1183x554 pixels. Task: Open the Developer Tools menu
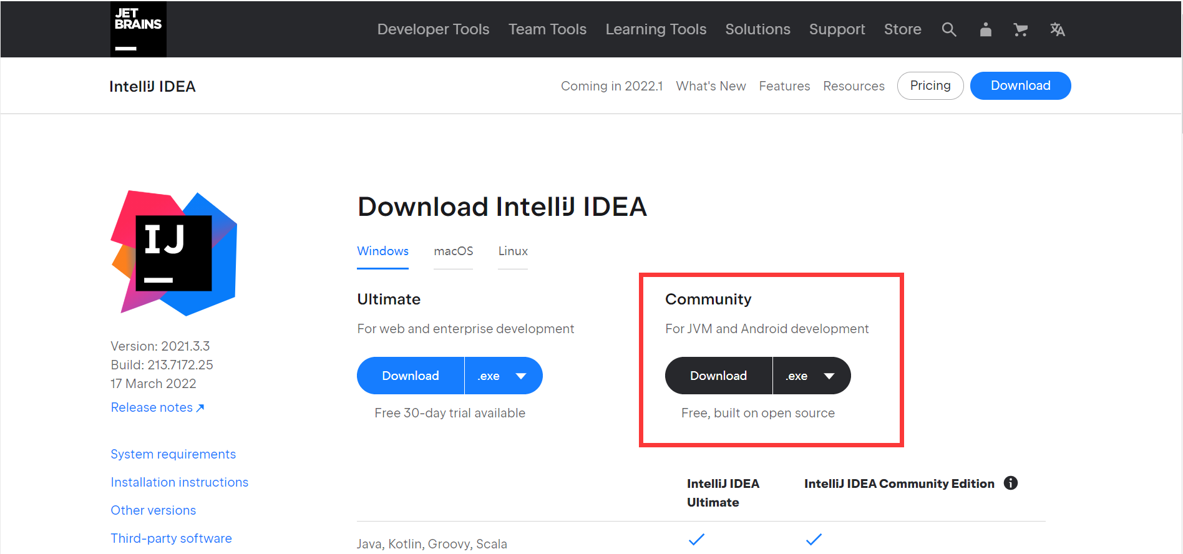point(433,29)
